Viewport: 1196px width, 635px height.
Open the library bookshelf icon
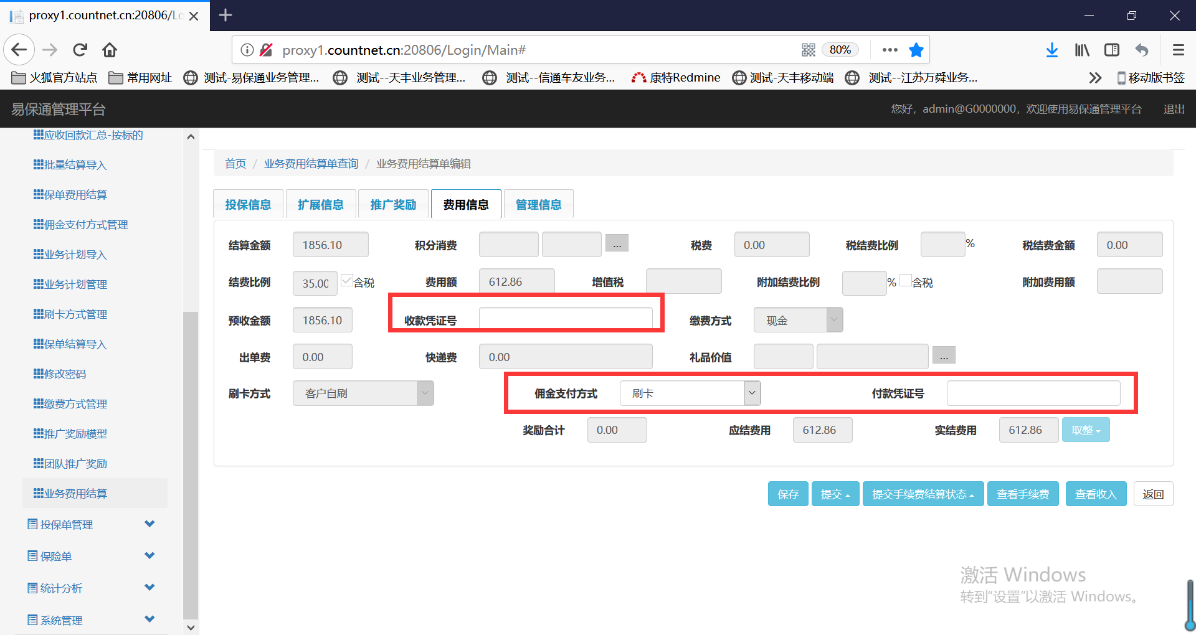pos(1082,50)
